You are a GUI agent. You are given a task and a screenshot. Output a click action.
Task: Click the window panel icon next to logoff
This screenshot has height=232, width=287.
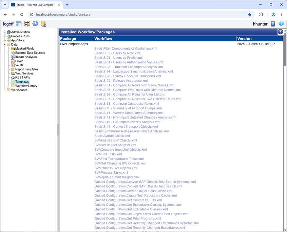18,24
